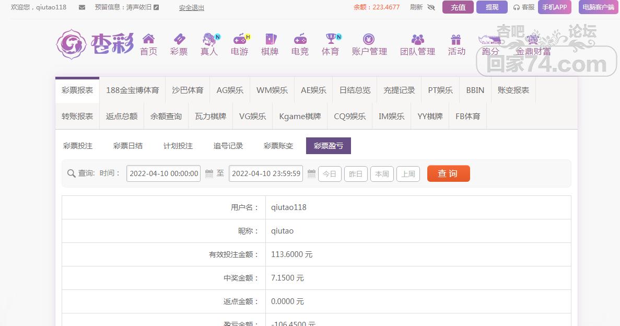Screen dimensions: 620x326
Task: Toggle balance visibility eye icon
Action: (431, 7)
